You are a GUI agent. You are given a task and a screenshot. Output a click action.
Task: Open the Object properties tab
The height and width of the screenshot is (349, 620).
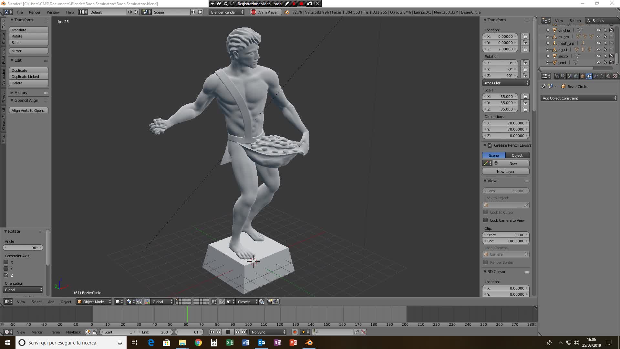583,76
